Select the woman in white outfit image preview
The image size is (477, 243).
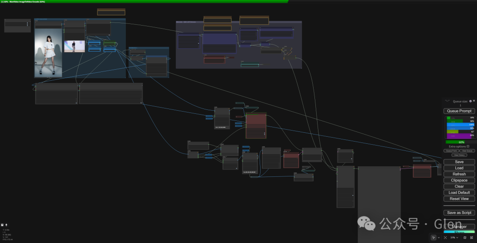[x=49, y=52]
